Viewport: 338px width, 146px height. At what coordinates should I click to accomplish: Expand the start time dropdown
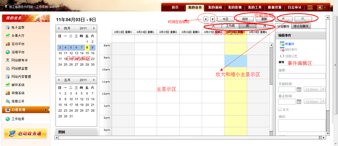(323, 89)
